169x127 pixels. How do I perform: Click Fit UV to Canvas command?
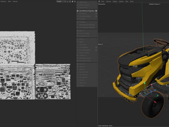[84, 34]
